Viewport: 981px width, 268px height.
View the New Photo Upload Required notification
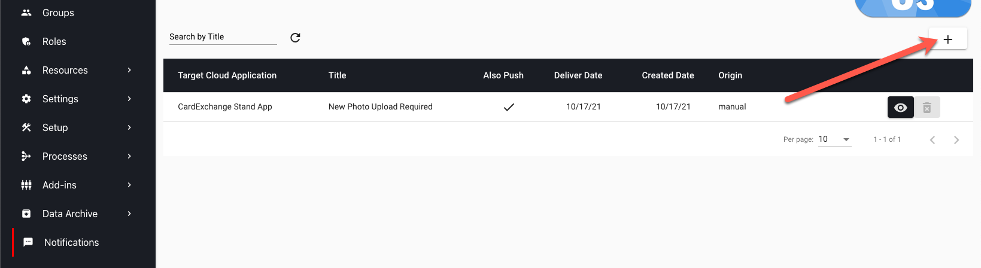point(900,108)
